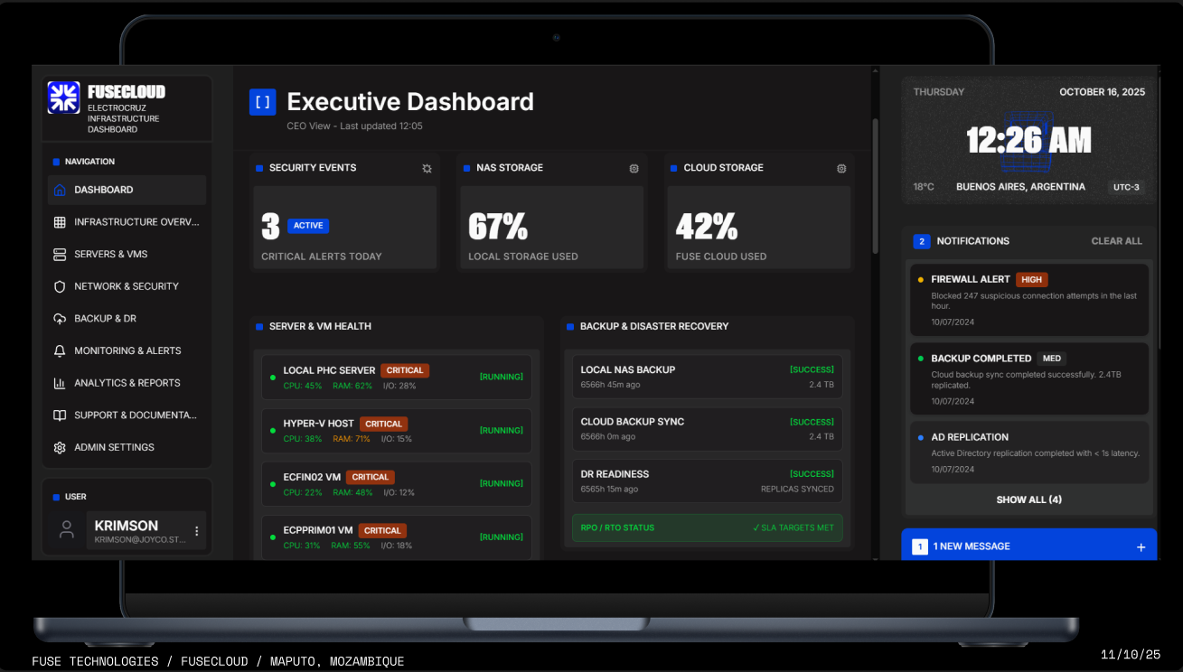Click the Admin Settings gear icon
The width and height of the screenshot is (1183, 672).
pyautogui.click(x=59, y=447)
